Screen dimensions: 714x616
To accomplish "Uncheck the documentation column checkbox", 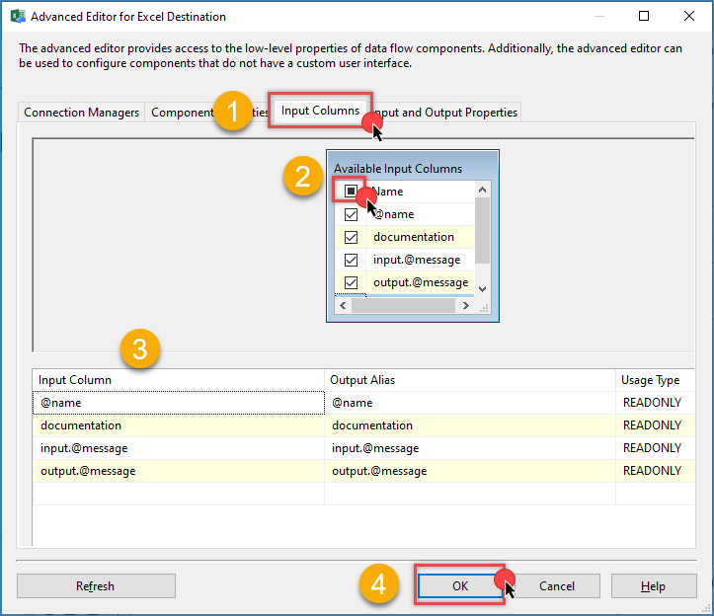I will [x=351, y=237].
